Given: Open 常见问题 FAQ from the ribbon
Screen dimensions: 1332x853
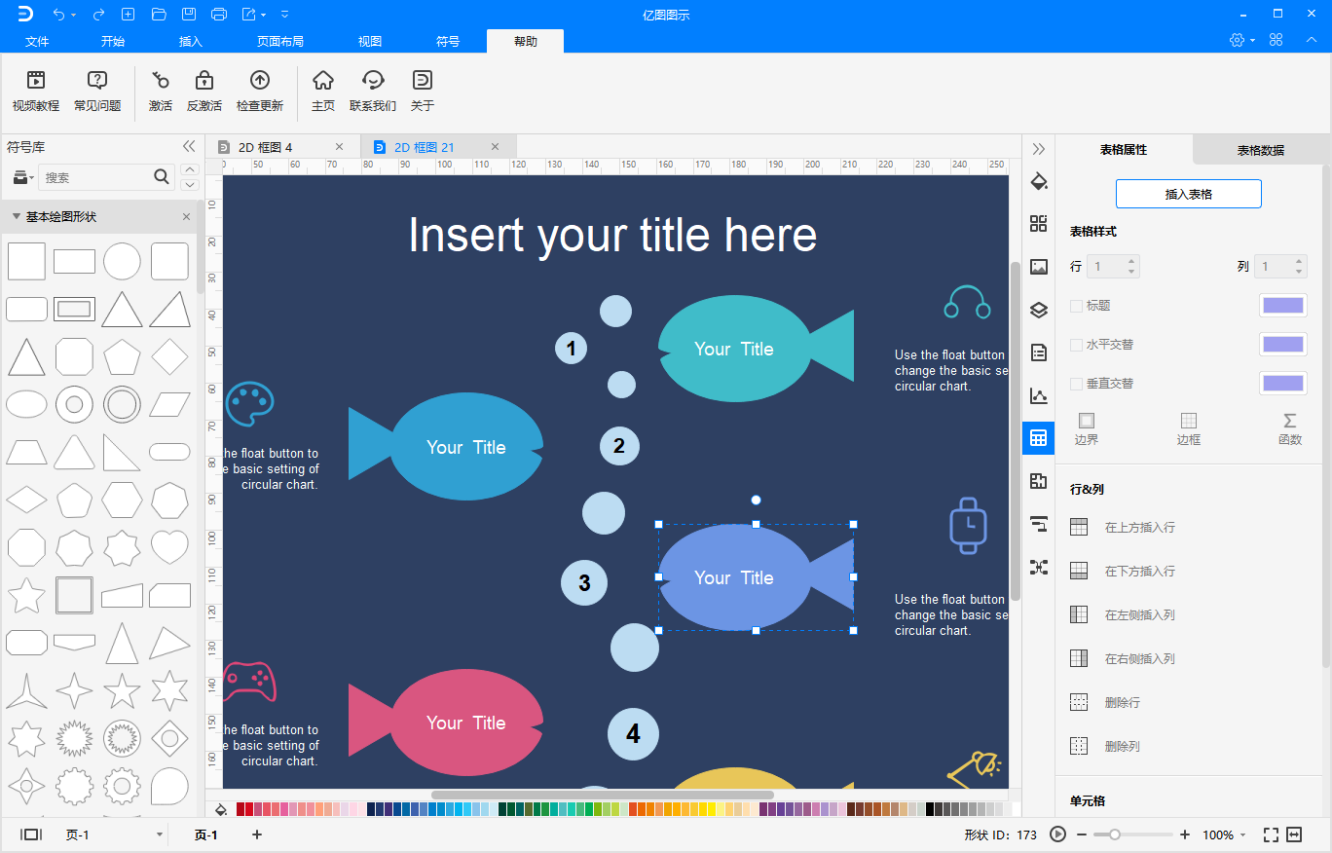Looking at the screenshot, I should (97, 81).
